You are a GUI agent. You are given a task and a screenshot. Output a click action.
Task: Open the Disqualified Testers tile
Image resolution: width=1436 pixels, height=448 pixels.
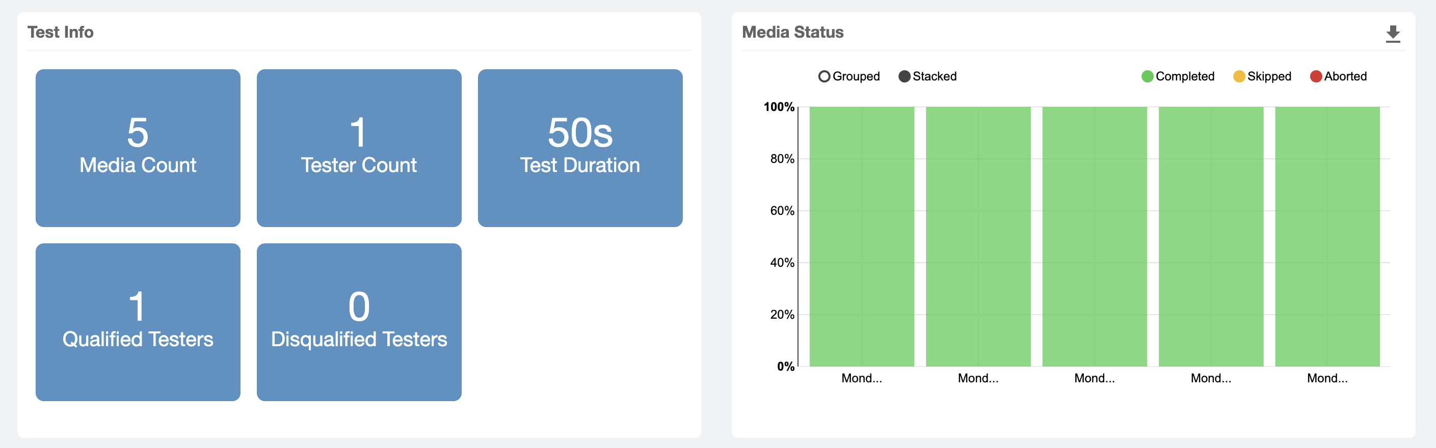[x=359, y=322]
